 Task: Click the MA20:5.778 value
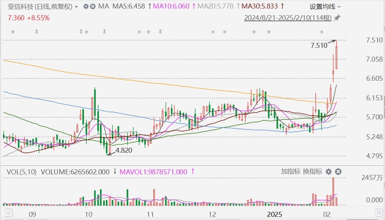click(215, 6)
